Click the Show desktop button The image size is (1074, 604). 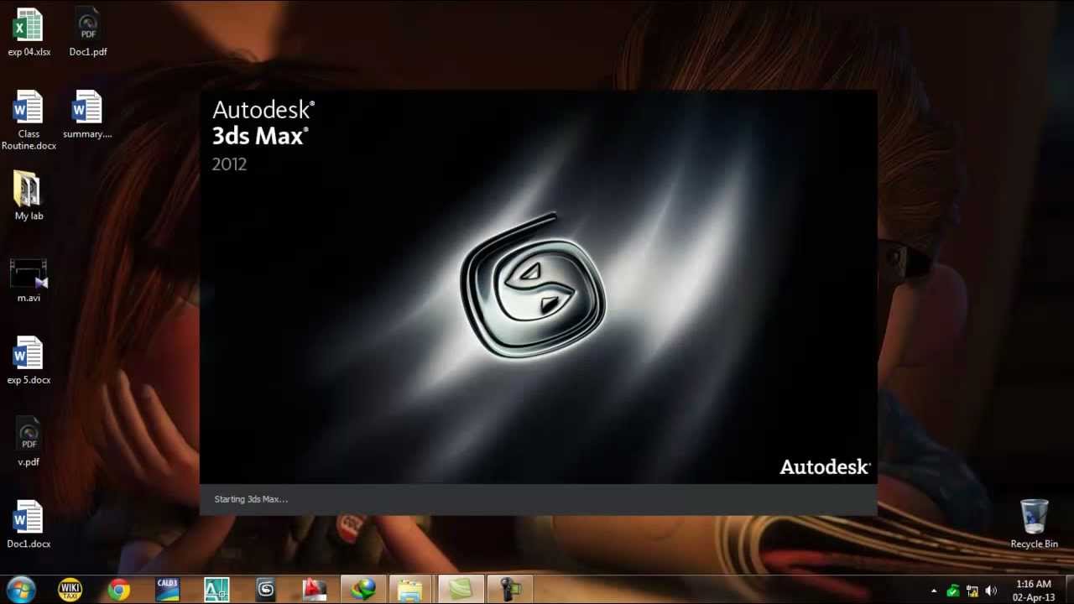1068,590
